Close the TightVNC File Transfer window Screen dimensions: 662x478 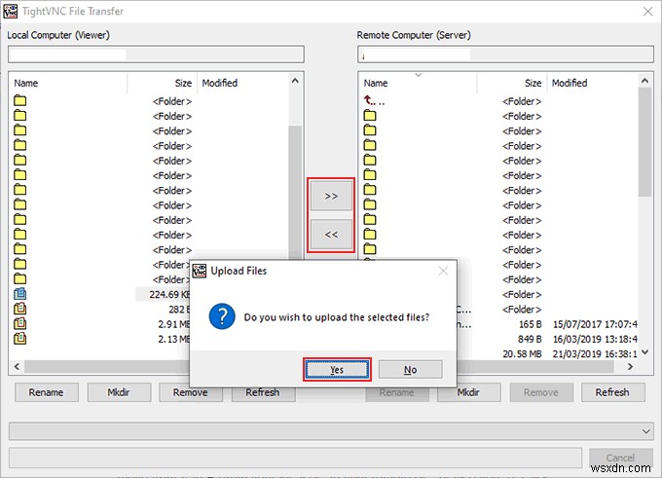(647, 12)
